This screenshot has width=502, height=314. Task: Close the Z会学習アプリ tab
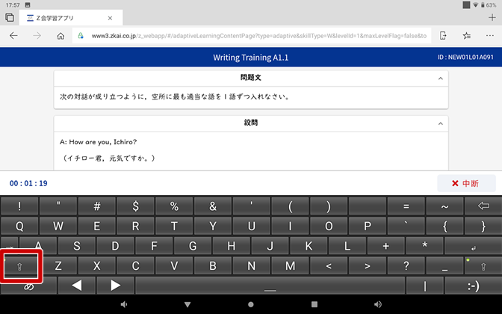(x=110, y=18)
